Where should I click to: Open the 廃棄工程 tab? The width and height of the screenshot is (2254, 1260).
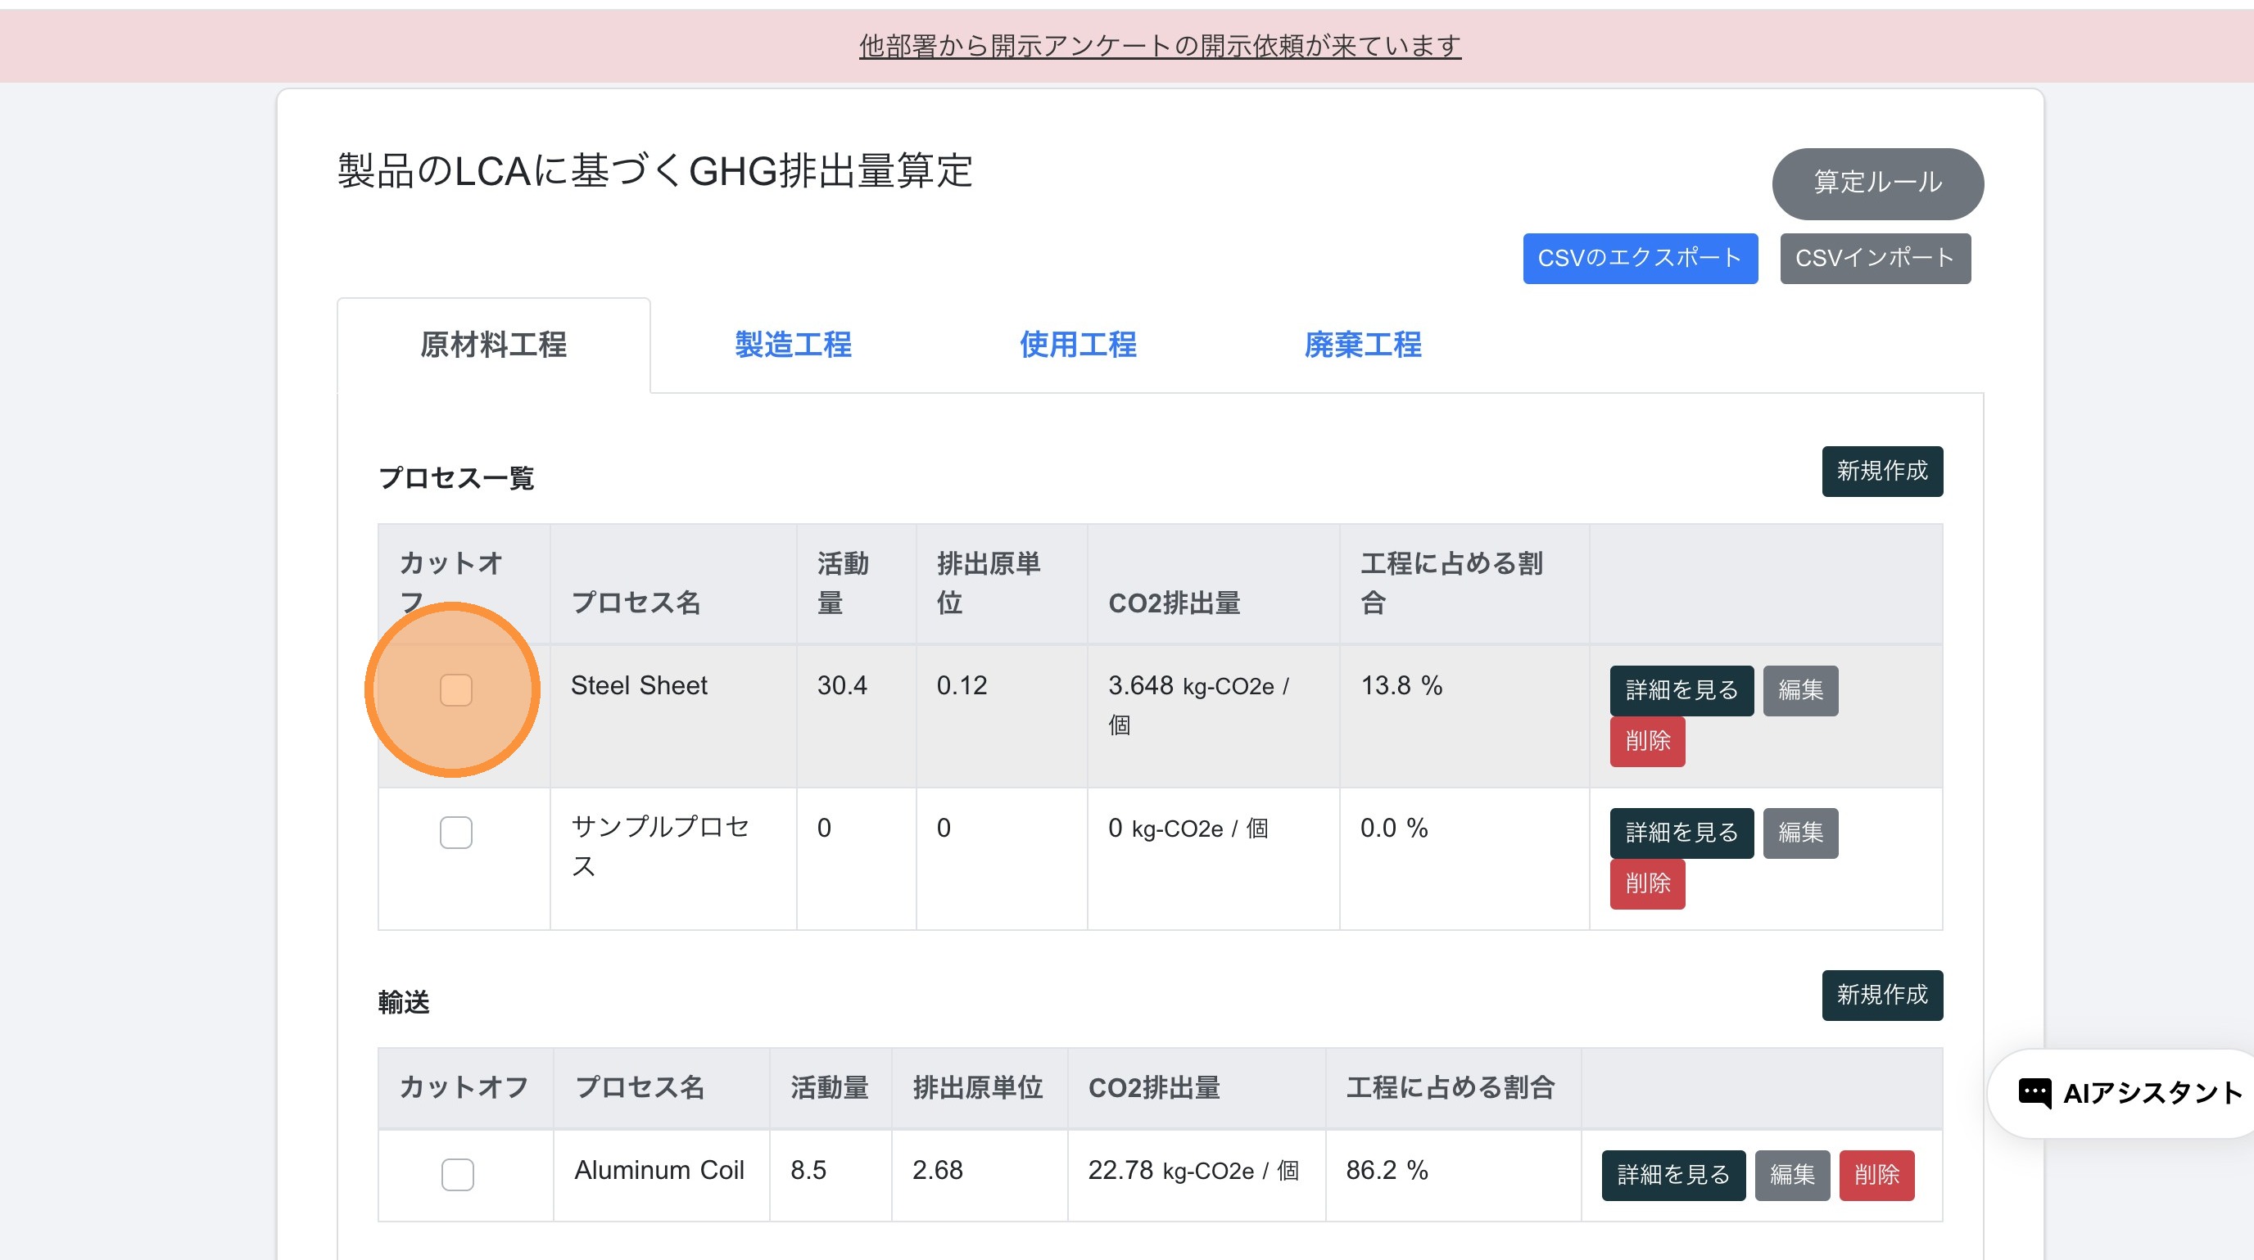pyautogui.click(x=1362, y=345)
